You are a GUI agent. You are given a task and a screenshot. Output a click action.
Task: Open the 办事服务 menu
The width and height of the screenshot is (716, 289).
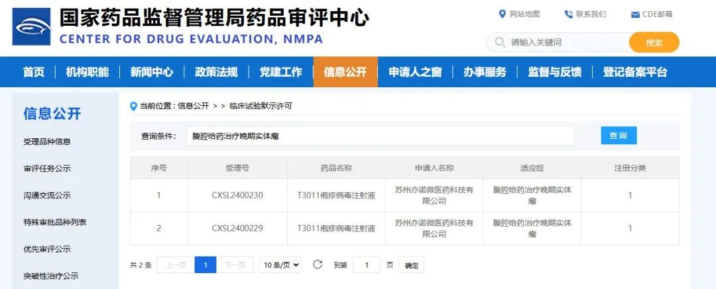[x=485, y=72]
